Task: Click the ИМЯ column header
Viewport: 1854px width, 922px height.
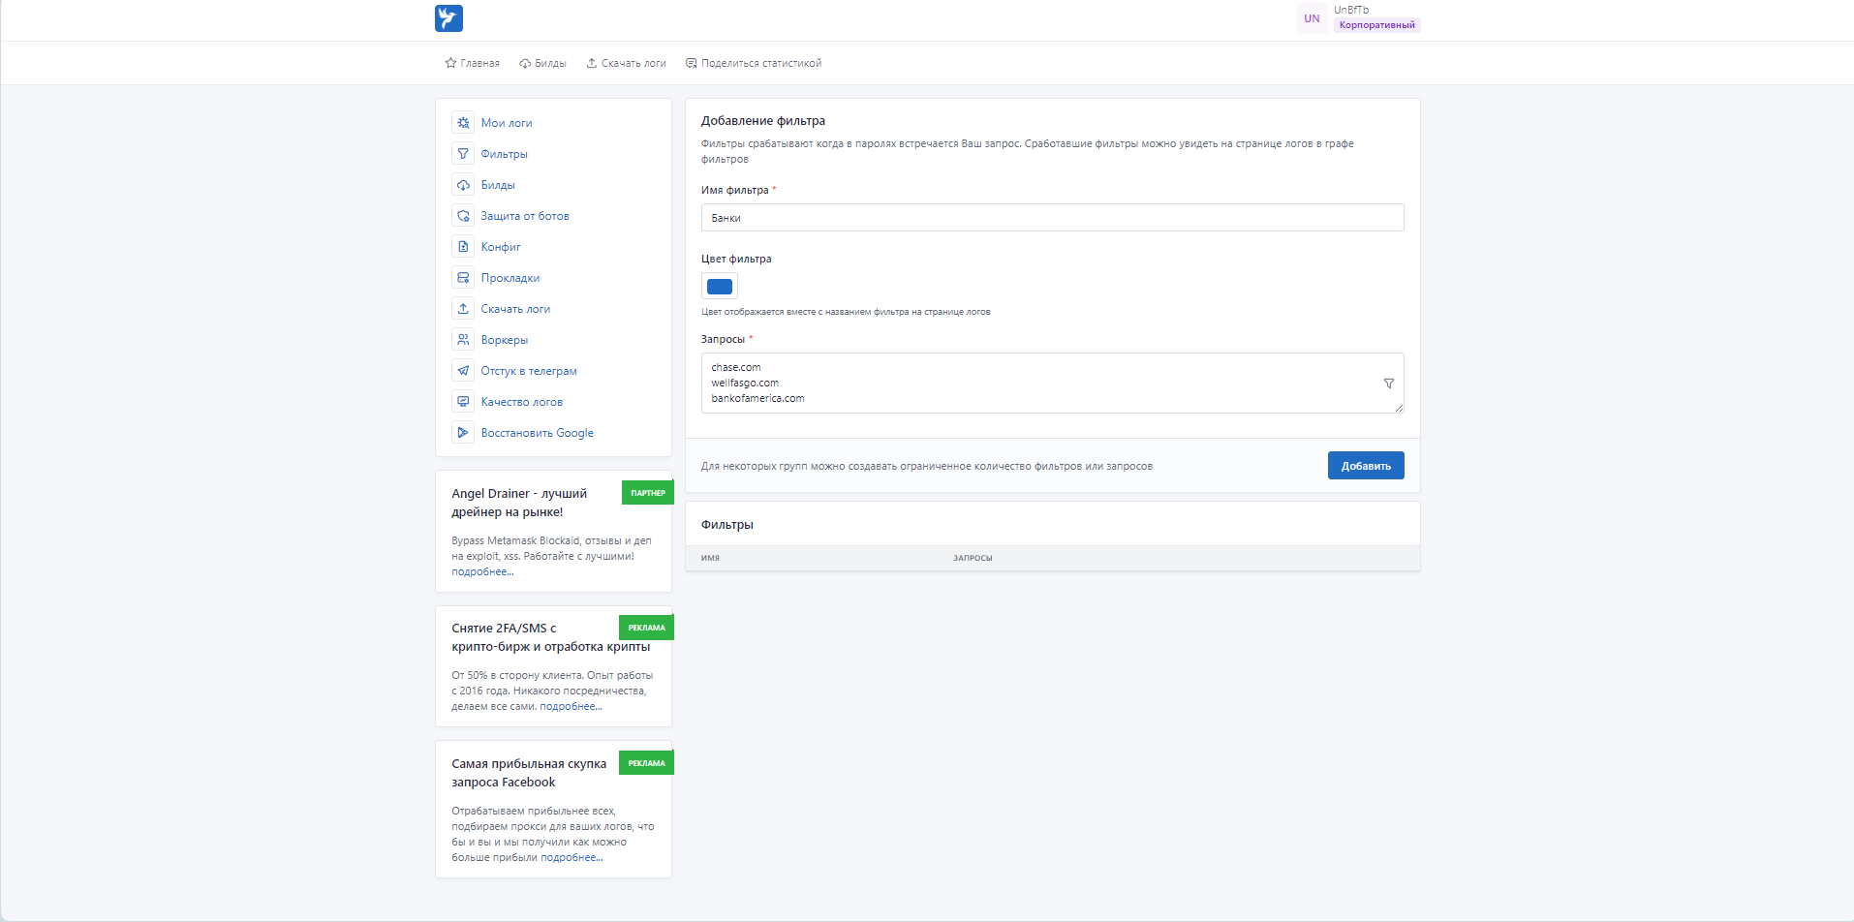Action: tap(710, 559)
